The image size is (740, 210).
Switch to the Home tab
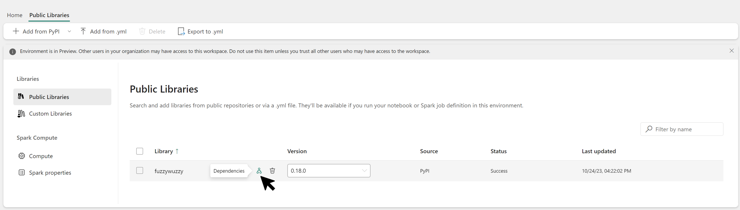click(15, 15)
